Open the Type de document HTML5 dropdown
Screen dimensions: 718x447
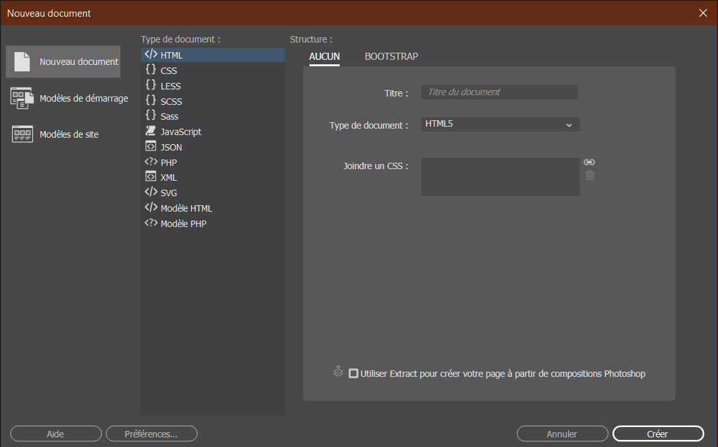tap(501, 124)
